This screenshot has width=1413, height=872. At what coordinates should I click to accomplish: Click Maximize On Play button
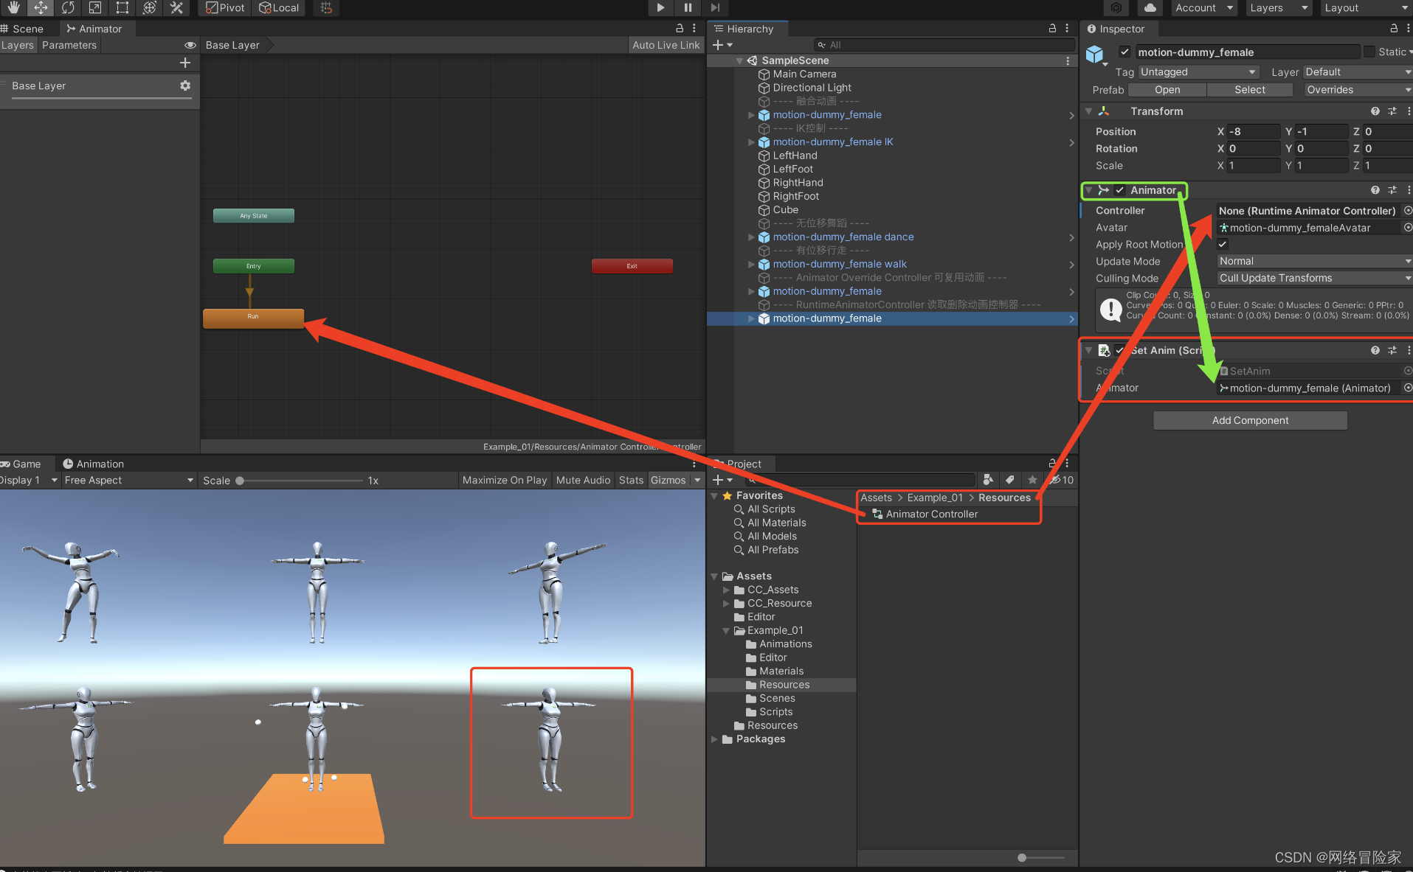click(505, 480)
